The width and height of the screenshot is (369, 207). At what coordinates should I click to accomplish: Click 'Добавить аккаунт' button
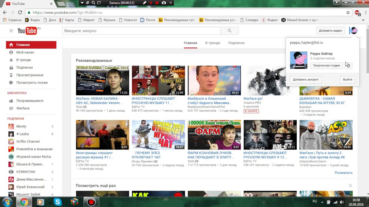306,80
